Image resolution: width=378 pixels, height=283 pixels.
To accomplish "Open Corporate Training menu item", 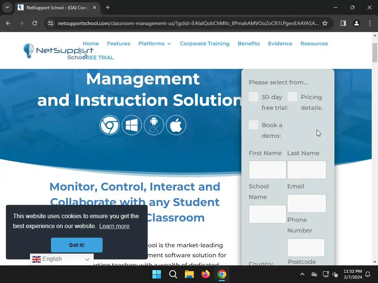I will [x=205, y=43].
